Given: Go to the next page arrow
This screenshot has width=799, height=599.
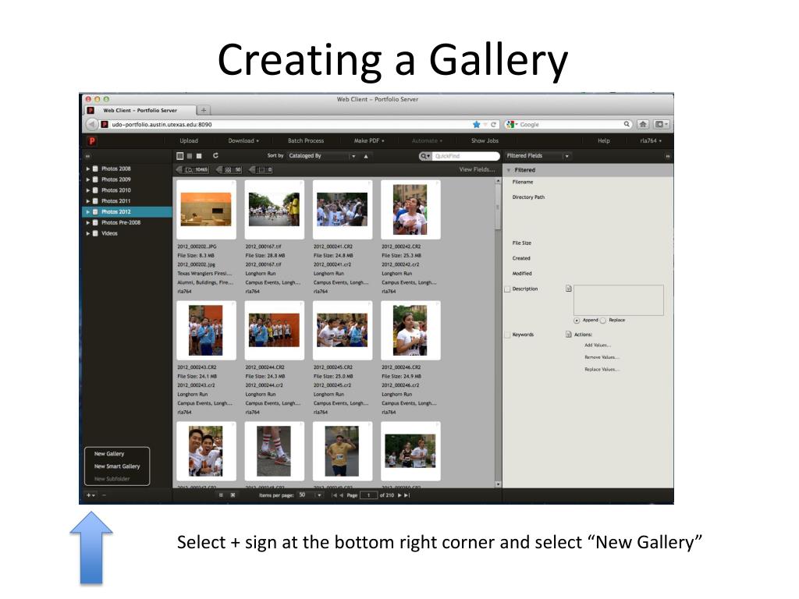Looking at the screenshot, I should pos(399,495).
